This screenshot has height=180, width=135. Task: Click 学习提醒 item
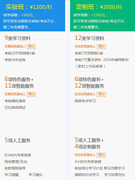pos(12,175)
